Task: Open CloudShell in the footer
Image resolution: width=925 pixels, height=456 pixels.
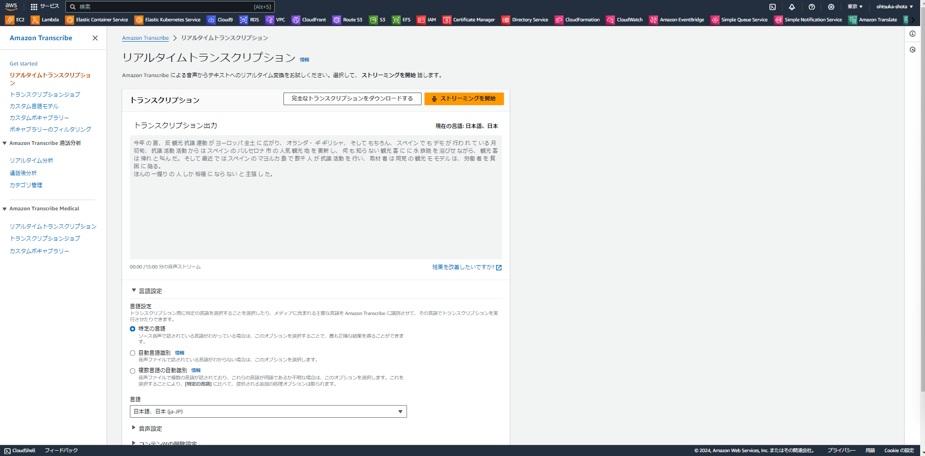Action: click(20, 451)
